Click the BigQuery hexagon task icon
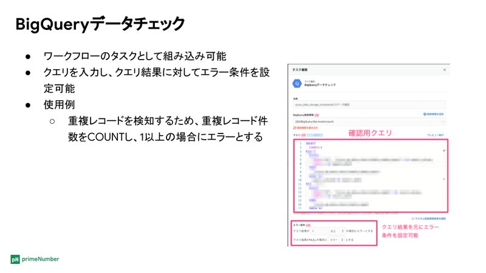Screen dimensions: 486x273 click(297, 84)
